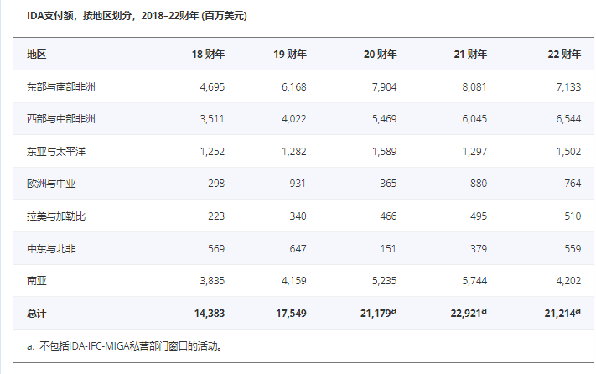Highlight the value 1,589

(384, 152)
